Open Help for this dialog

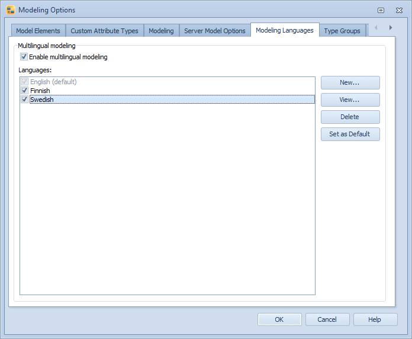[375, 319]
